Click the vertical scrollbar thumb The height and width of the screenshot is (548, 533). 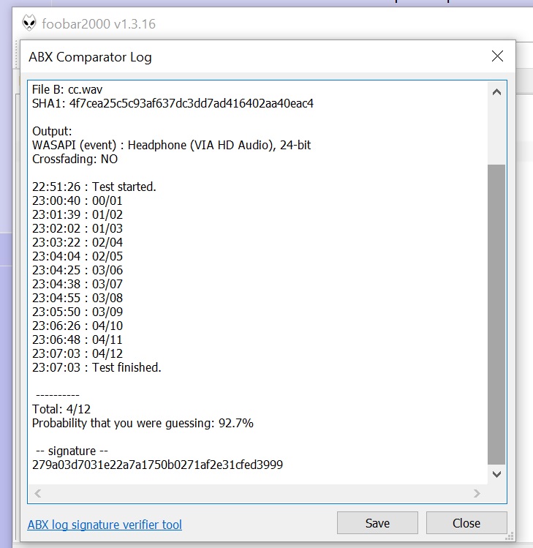pos(496,315)
